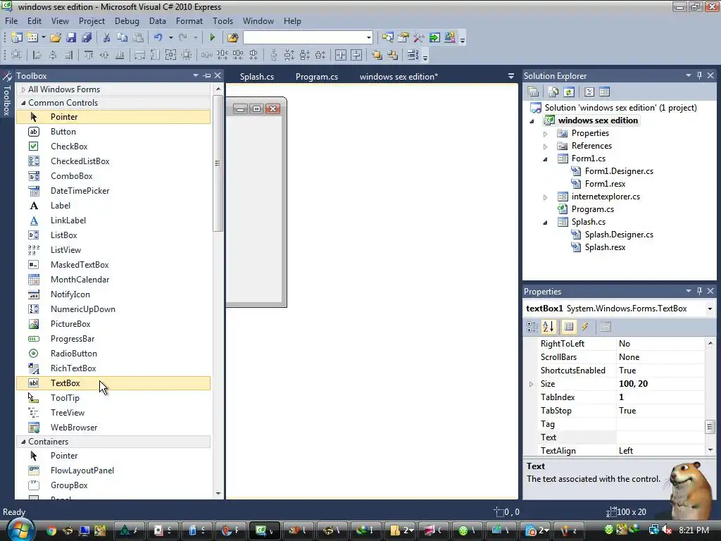Switch Properties panel to Categorized view
This screenshot has height=541, width=721.
click(x=532, y=327)
